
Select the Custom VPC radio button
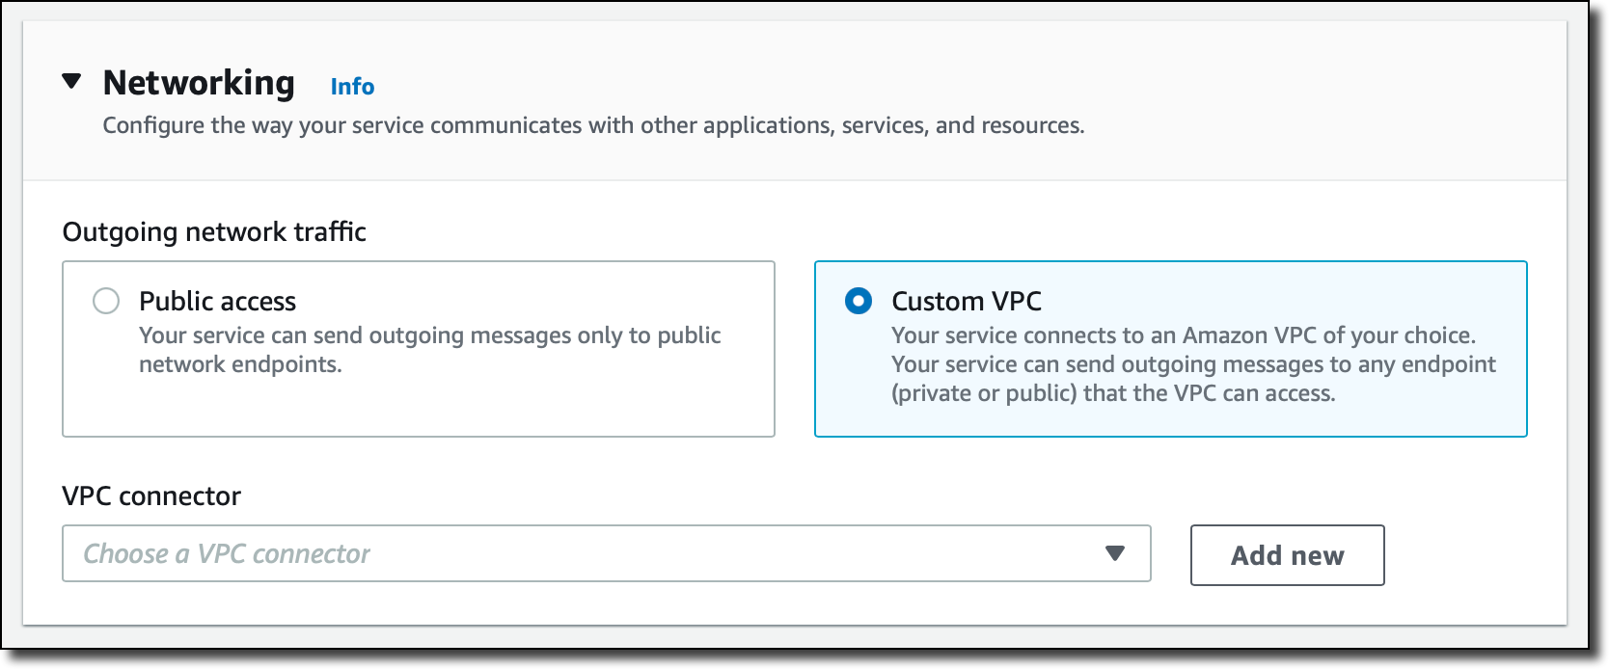click(859, 302)
